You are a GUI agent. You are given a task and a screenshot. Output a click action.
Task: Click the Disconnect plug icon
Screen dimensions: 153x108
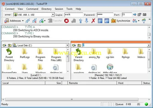(x=34, y=21)
